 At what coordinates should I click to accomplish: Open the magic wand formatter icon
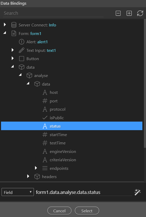tap(137, 192)
